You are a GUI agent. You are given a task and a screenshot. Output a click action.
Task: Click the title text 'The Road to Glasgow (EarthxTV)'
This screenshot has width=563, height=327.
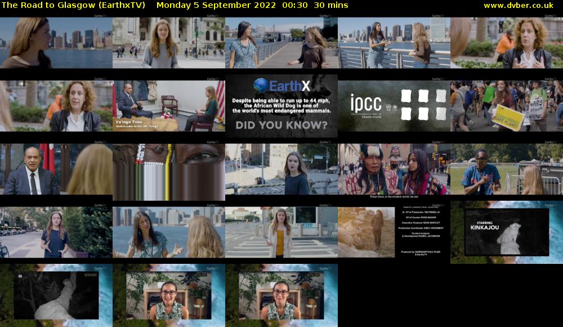pos(74,5)
